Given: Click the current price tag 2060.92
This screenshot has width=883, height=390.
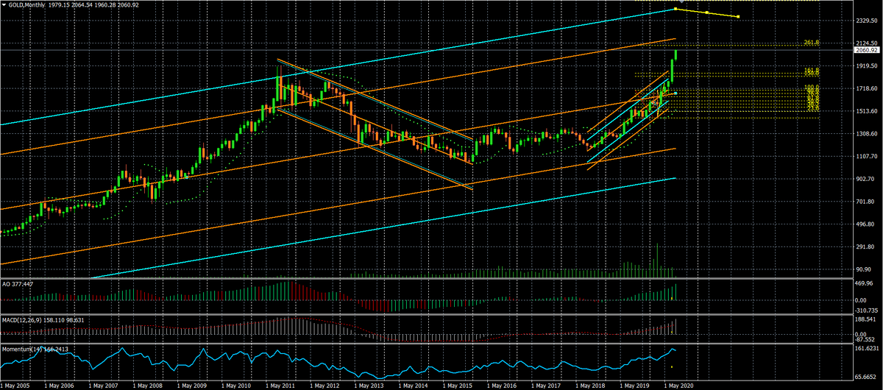Looking at the screenshot, I should point(867,51).
